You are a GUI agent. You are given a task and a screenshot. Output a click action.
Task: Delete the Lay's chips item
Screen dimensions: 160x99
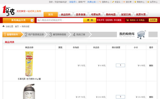[151, 66]
